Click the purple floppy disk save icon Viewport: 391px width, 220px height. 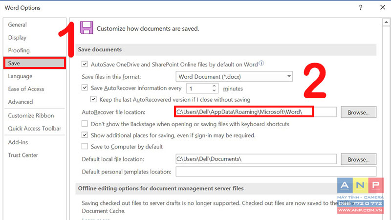(87, 27)
